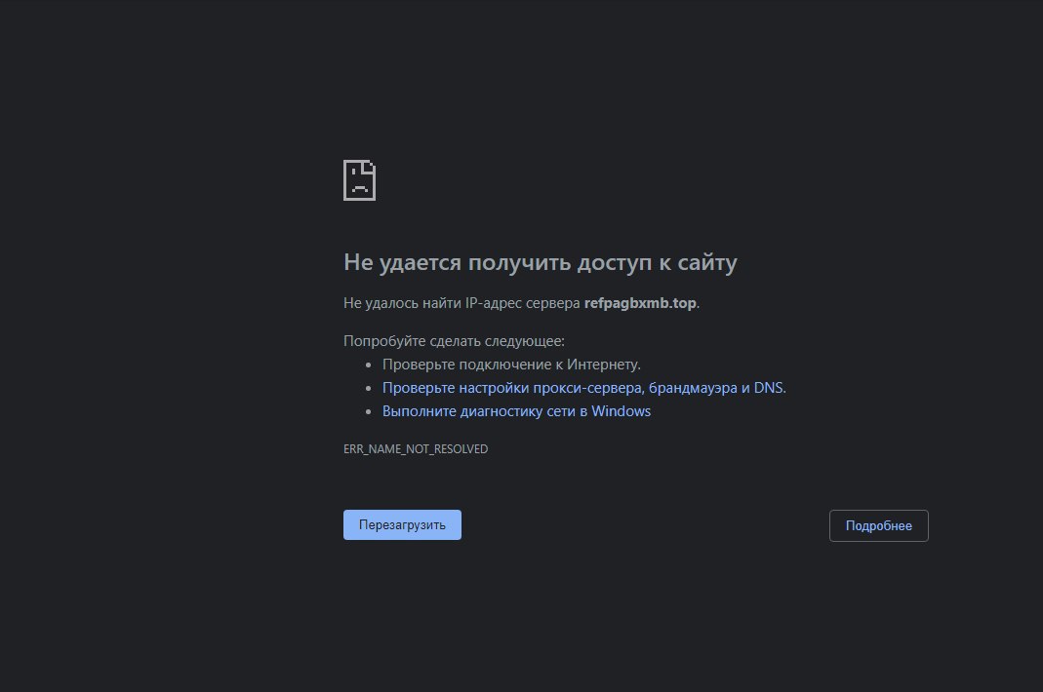This screenshot has width=1043, height=692.
Task: Click 'Попробуйте сделать следующее:' text
Action: tap(454, 340)
